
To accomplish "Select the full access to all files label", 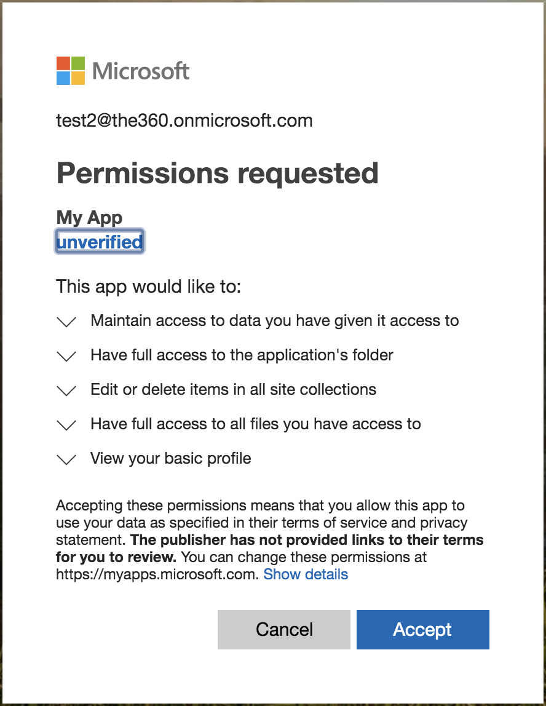I will pos(255,424).
